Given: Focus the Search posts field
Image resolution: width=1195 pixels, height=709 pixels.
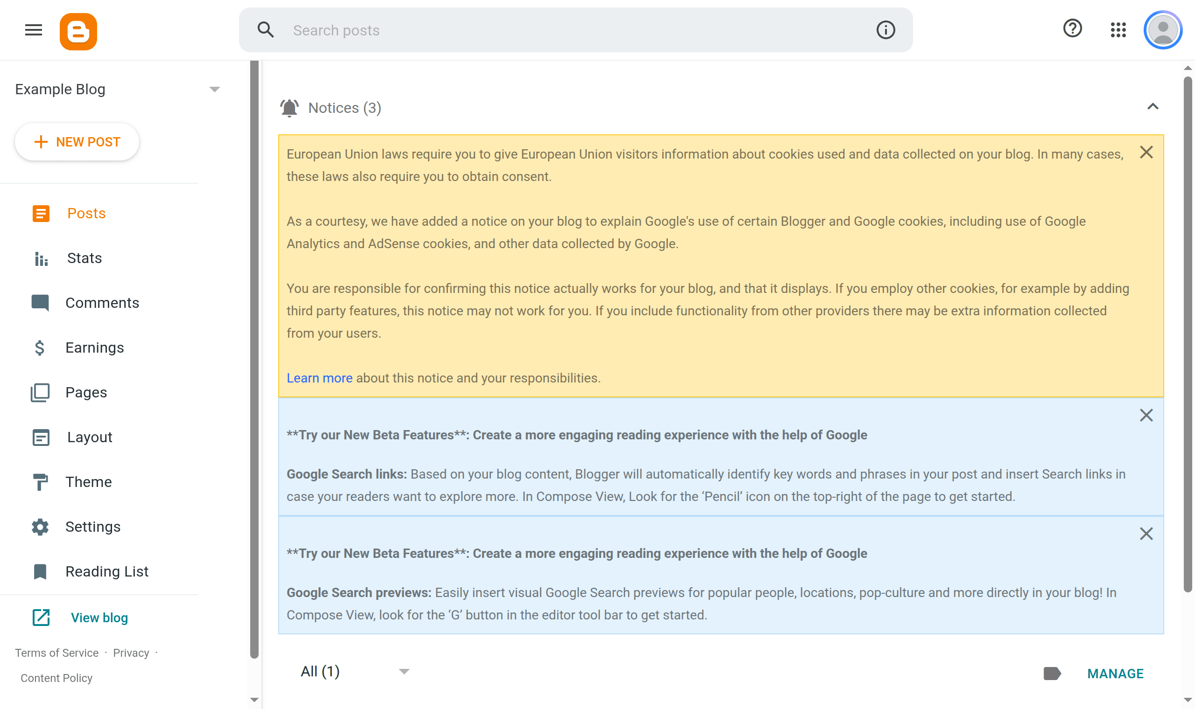Looking at the screenshot, I should tap(576, 30).
